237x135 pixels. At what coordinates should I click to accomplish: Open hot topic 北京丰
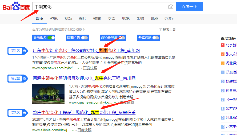click(231, 127)
